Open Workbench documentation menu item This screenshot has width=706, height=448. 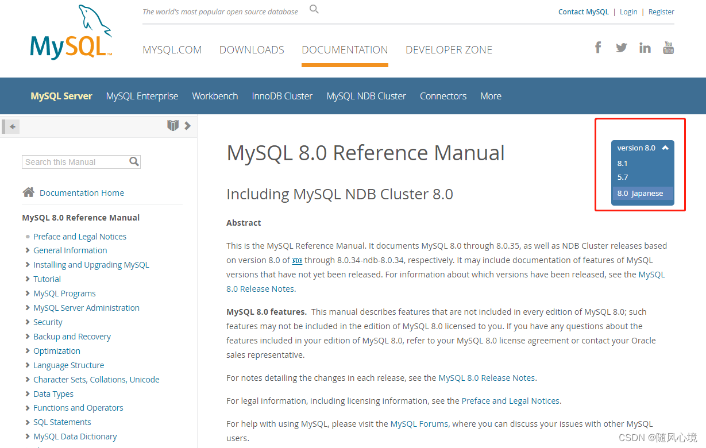coord(215,96)
